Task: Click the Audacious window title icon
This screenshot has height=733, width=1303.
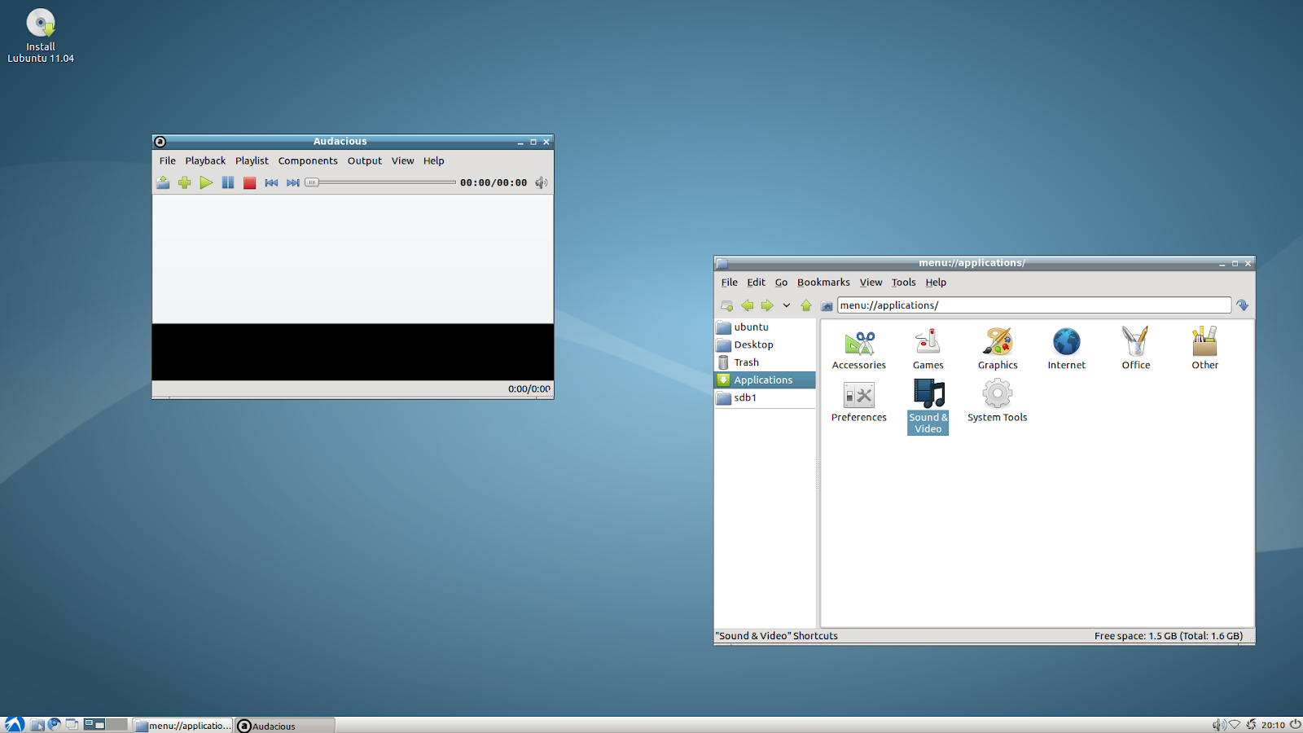Action: click(160, 142)
